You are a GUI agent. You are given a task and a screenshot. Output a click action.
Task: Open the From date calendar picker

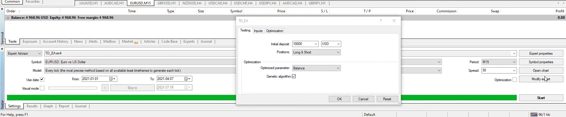click(x=113, y=79)
